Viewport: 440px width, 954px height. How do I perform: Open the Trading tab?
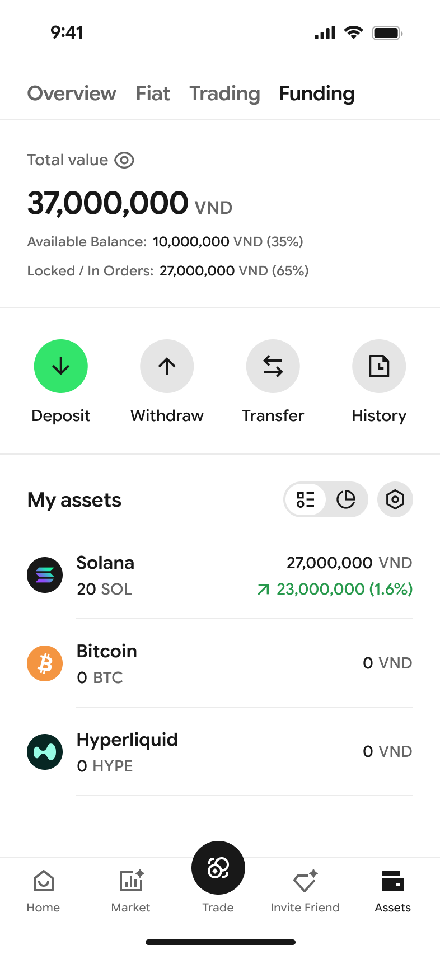(x=224, y=93)
